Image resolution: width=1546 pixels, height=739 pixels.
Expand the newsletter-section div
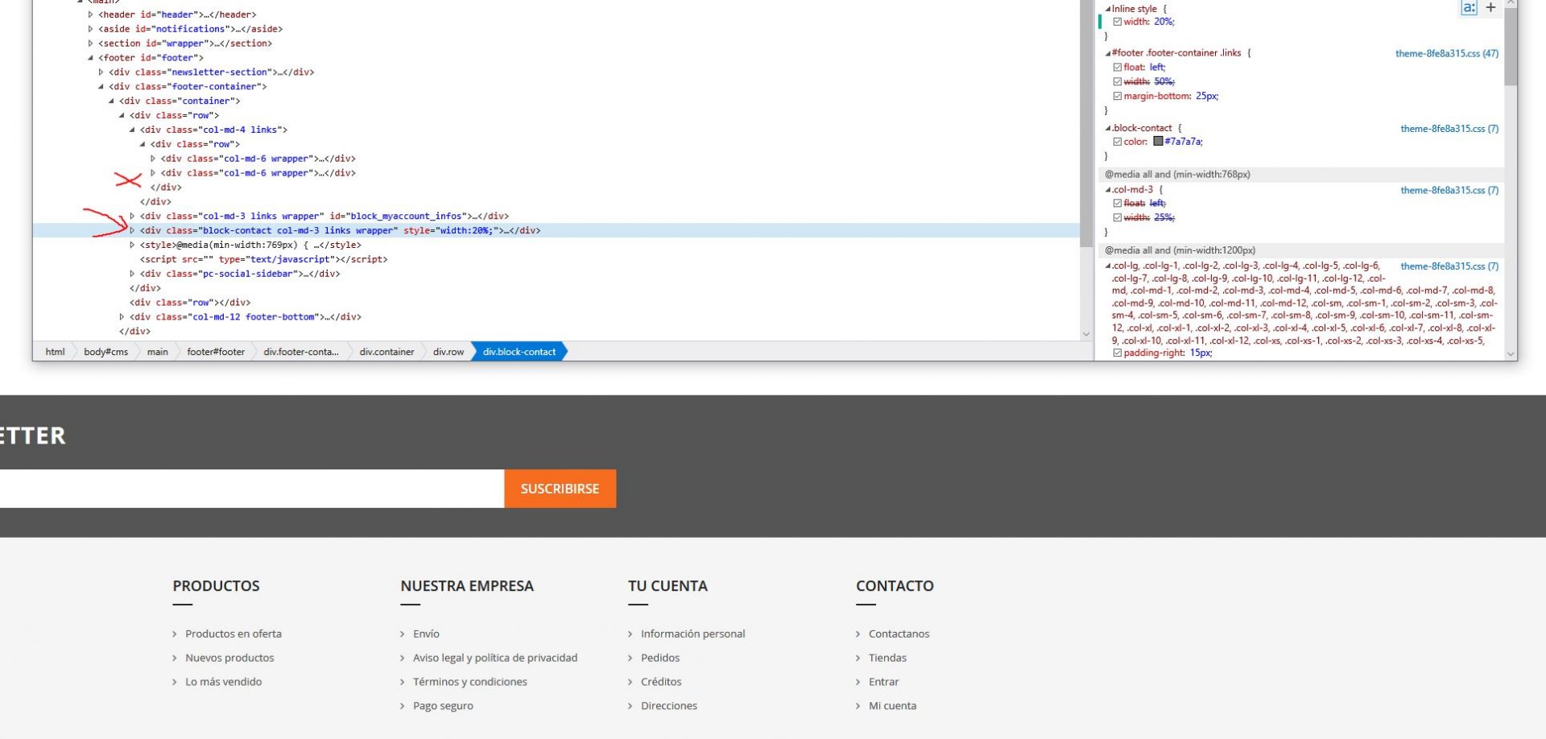(101, 72)
